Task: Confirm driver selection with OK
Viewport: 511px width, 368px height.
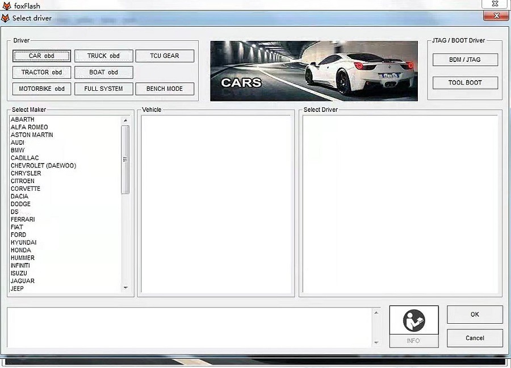Action: pos(475,314)
